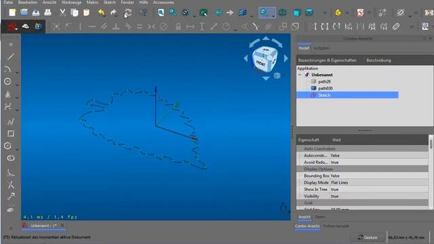Open the Fenster menu
434x244 pixels.
click(x=127, y=2)
